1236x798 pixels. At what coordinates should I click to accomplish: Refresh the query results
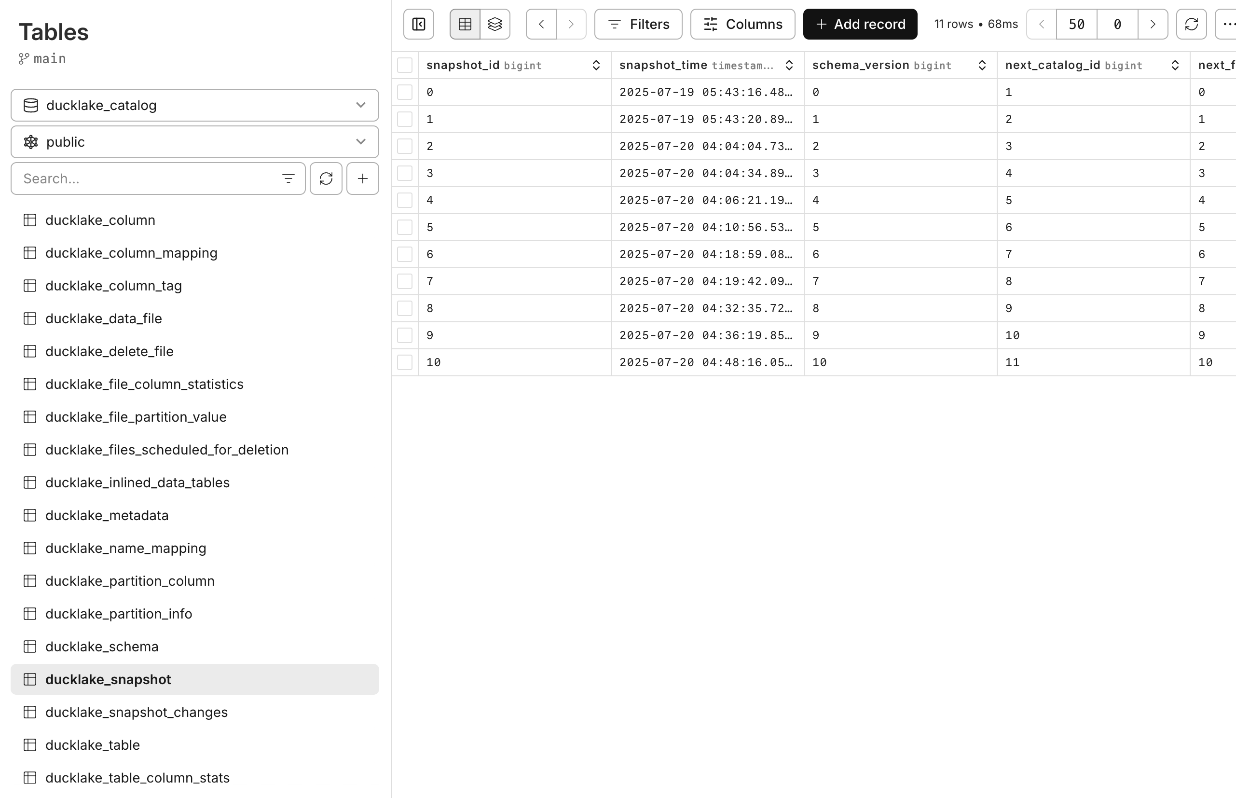coord(1192,24)
